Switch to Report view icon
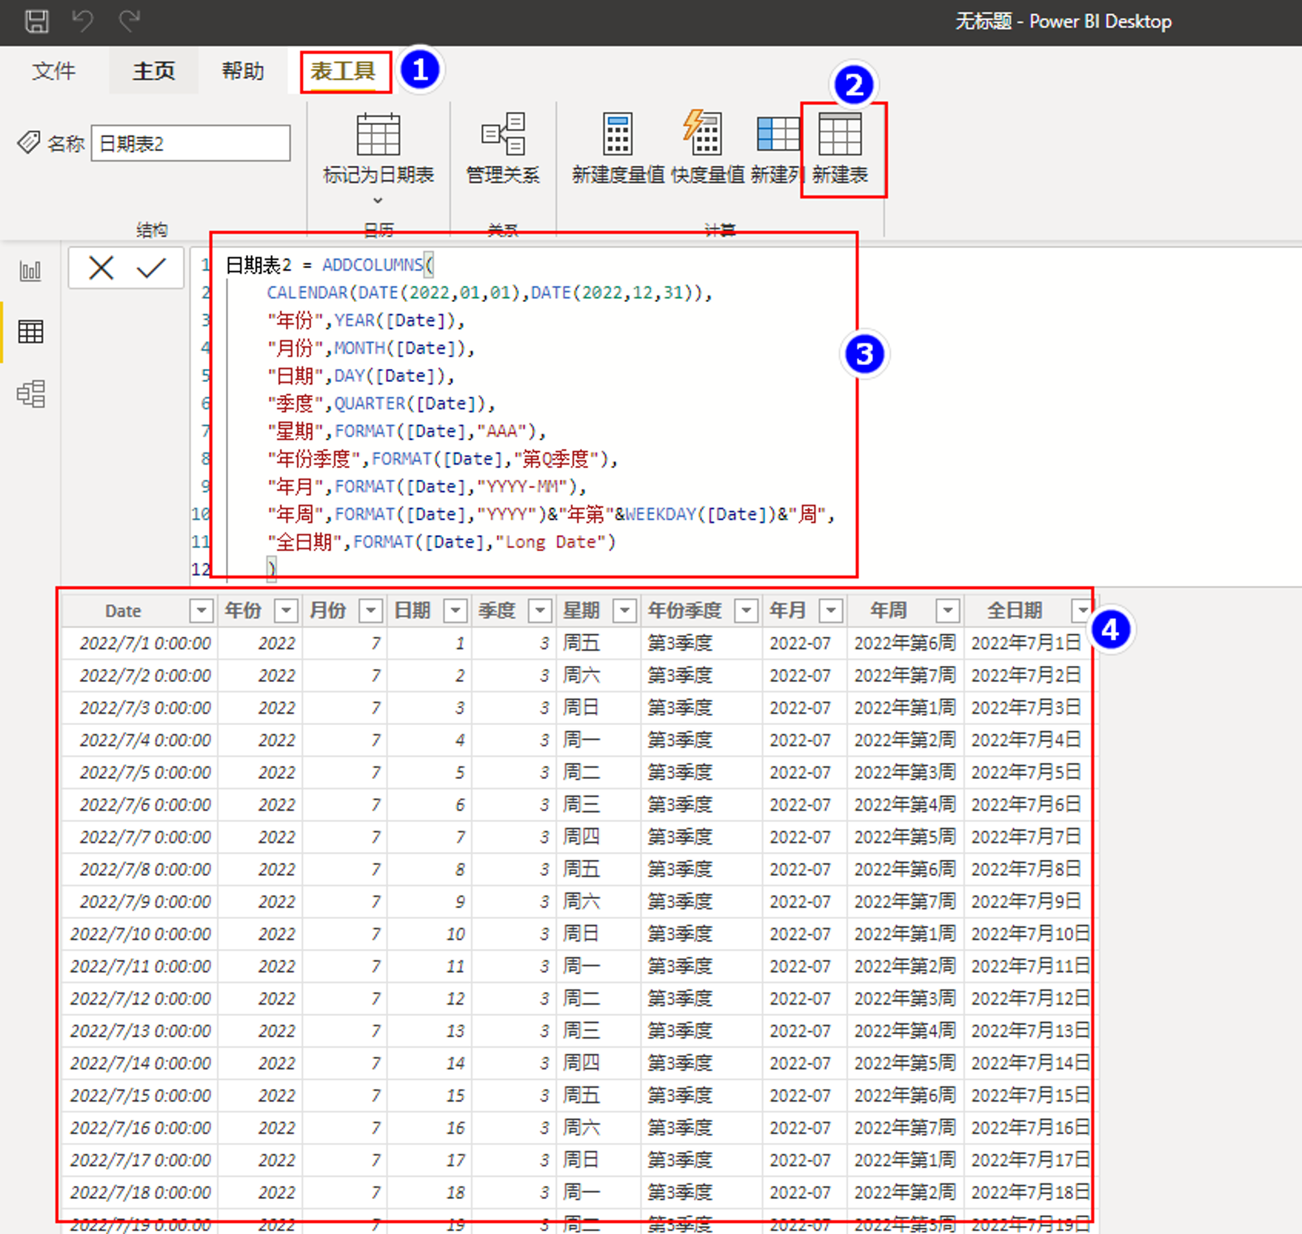This screenshot has height=1234, width=1302. 30,270
